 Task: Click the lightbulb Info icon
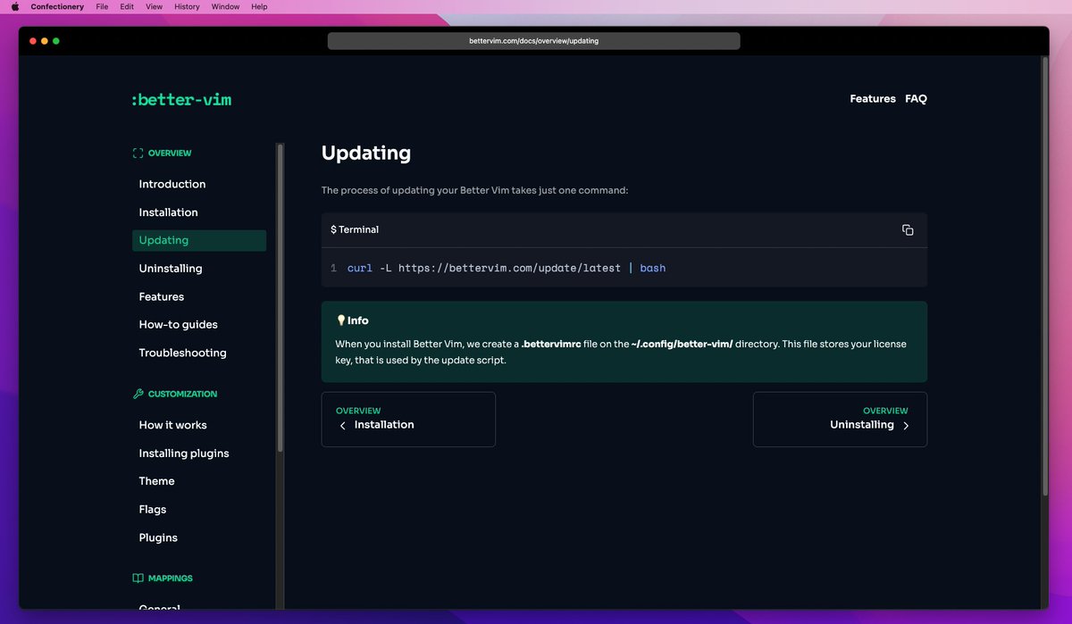click(340, 320)
